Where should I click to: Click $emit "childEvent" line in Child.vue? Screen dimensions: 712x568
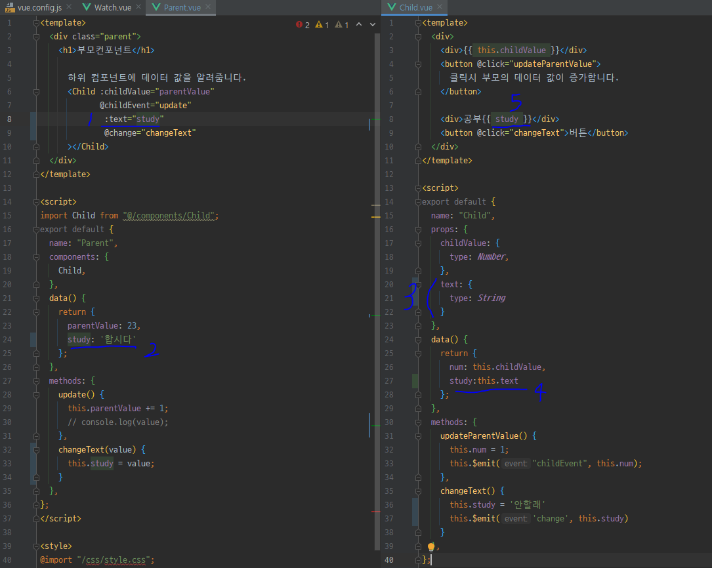click(x=546, y=463)
